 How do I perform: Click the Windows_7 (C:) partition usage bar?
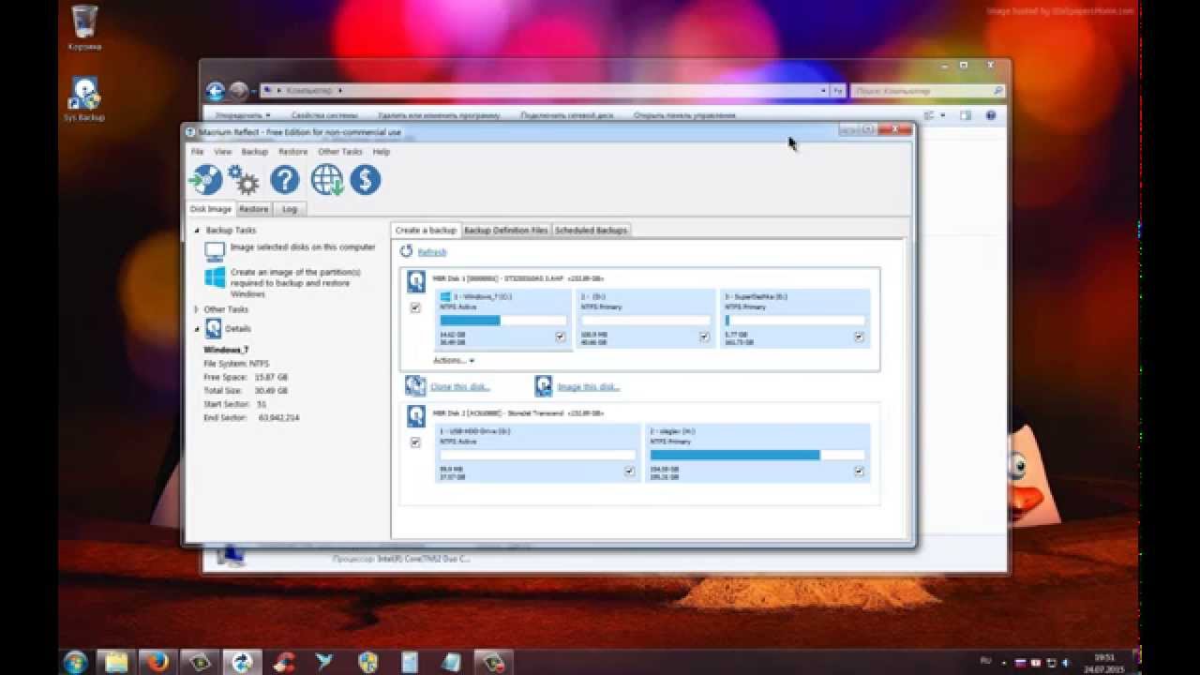click(x=502, y=321)
